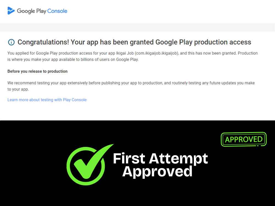Viewport: 275px width, 206px height.
Task: Click the white "First Attempt" banner text
Action: pos(161,158)
